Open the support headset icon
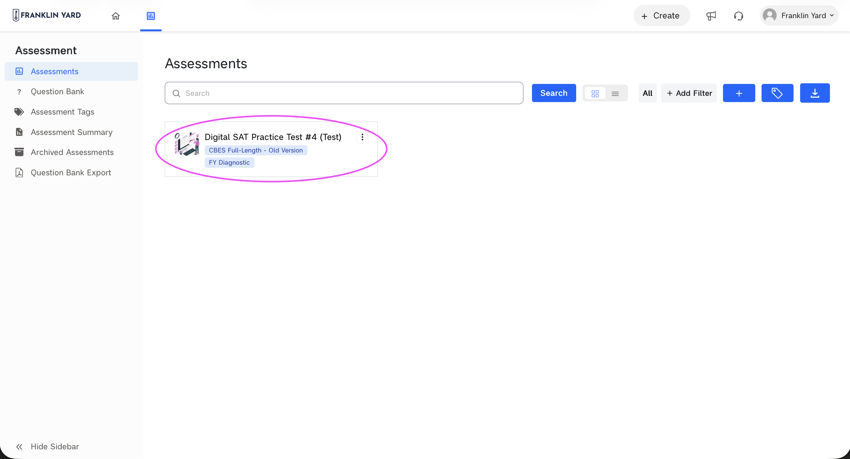850x459 pixels. point(738,16)
